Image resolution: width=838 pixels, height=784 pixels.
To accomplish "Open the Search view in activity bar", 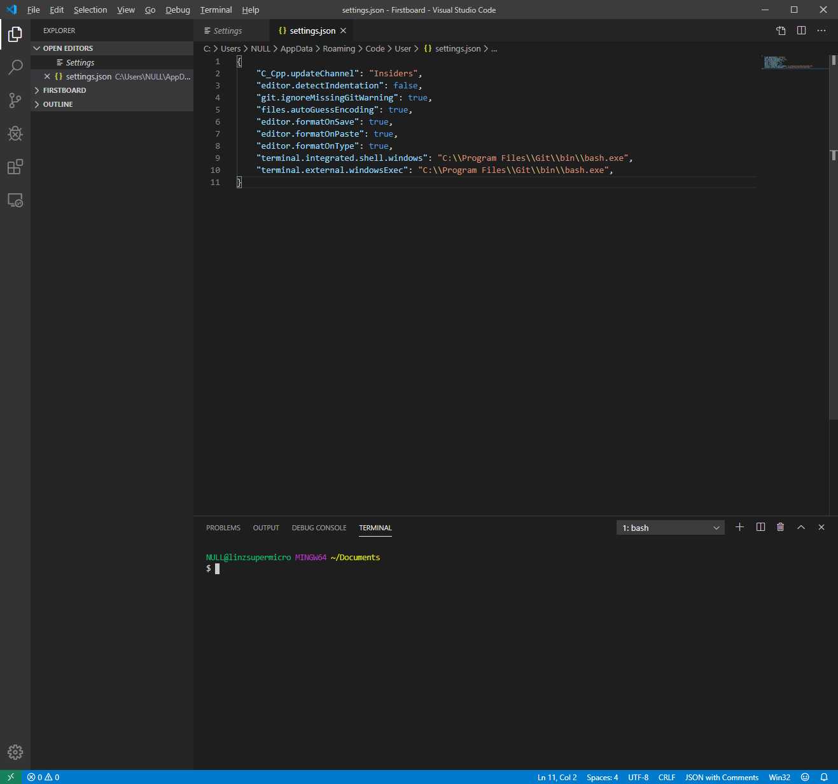I will coord(15,67).
